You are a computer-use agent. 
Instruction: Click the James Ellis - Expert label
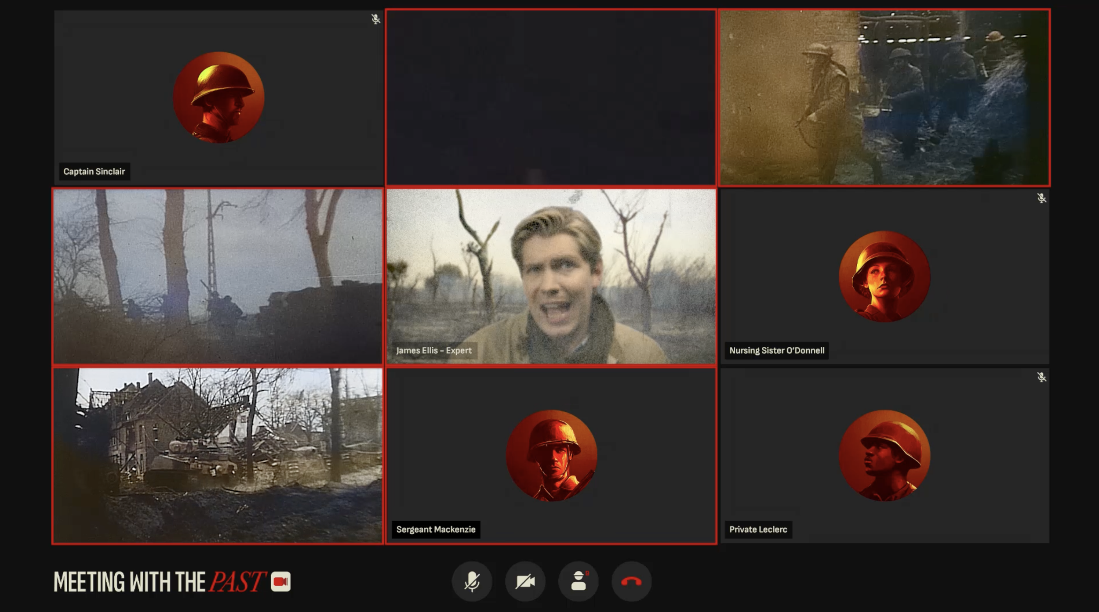pos(434,351)
